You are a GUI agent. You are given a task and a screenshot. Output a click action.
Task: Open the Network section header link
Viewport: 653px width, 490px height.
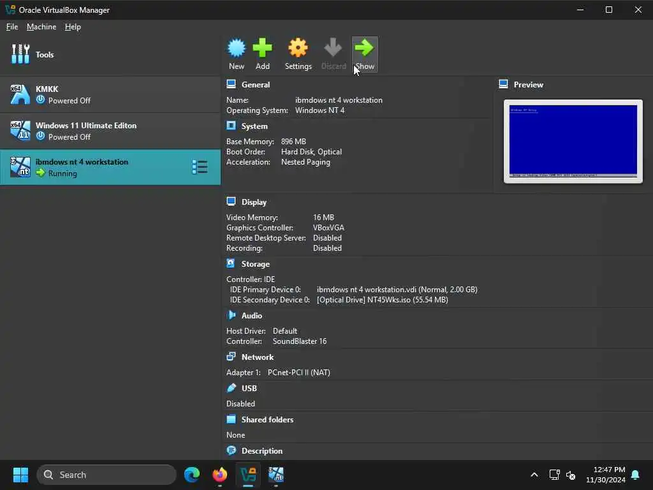click(258, 357)
